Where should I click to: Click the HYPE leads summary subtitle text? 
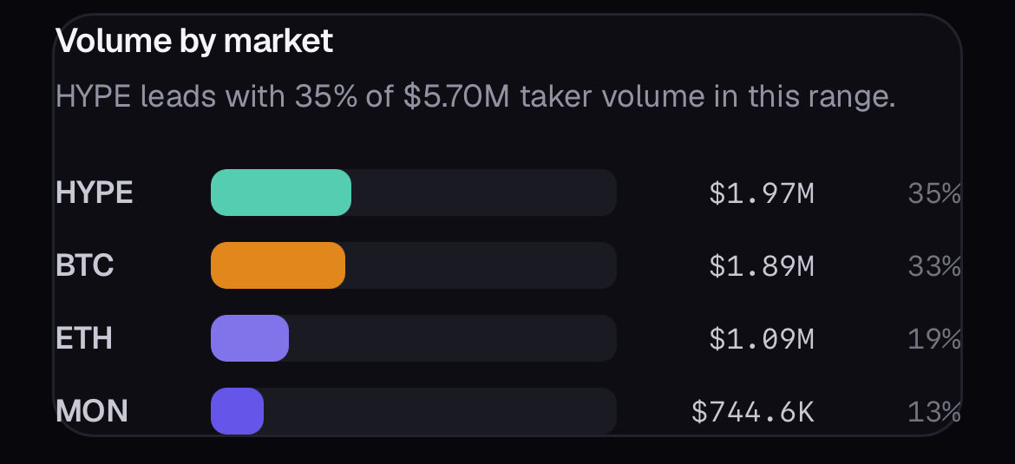(475, 97)
